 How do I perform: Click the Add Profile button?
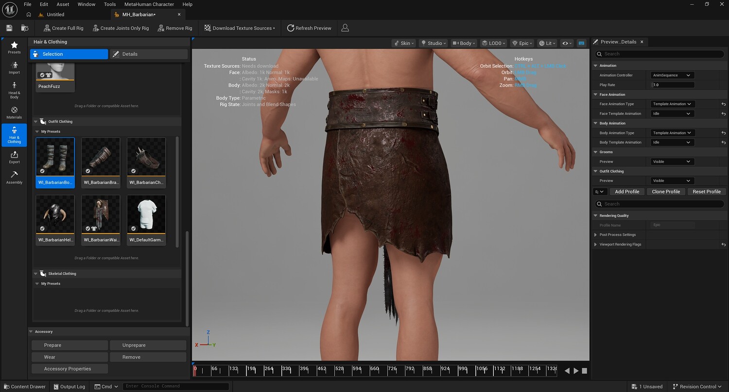627,192
